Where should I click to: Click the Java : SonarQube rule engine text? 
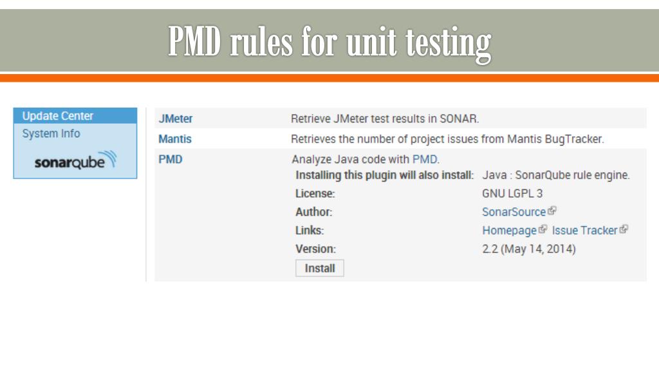click(x=555, y=175)
